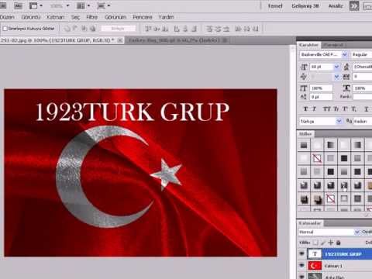Apply the no-style swatch in second row
This screenshot has width=372, height=279.
(x=317, y=158)
